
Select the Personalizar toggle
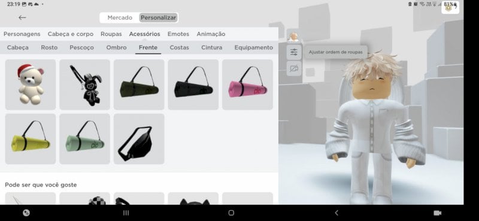[x=158, y=18]
